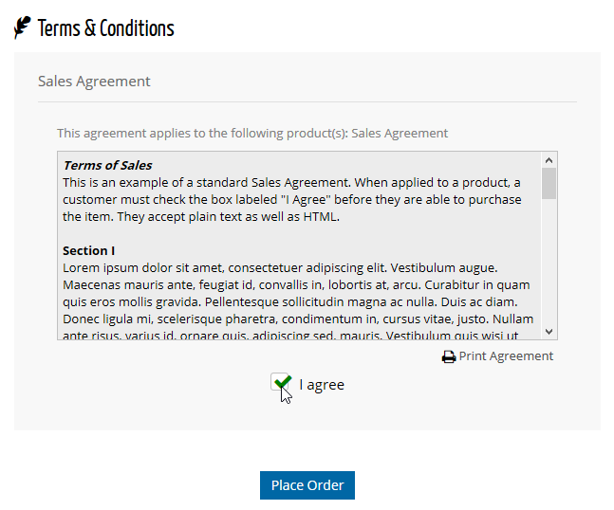Image resolution: width=614 pixels, height=510 pixels.
Task: Click the line starting "Maecenas mauris ante"
Action: click(x=296, y=285)
